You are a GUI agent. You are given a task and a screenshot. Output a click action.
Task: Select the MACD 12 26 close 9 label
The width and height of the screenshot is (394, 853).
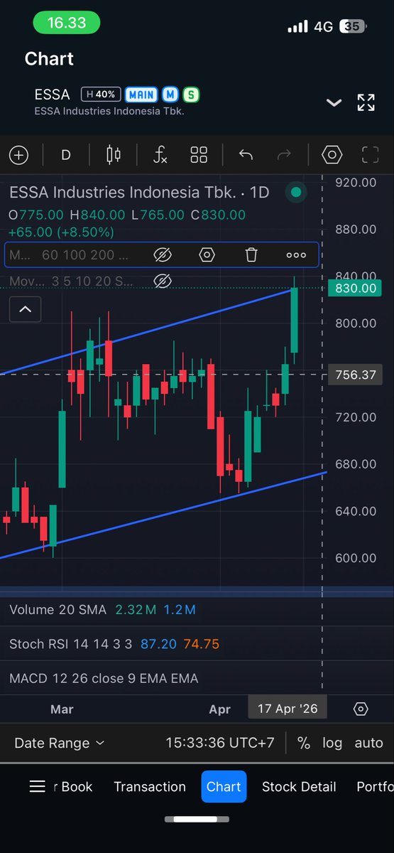(104, 678)
